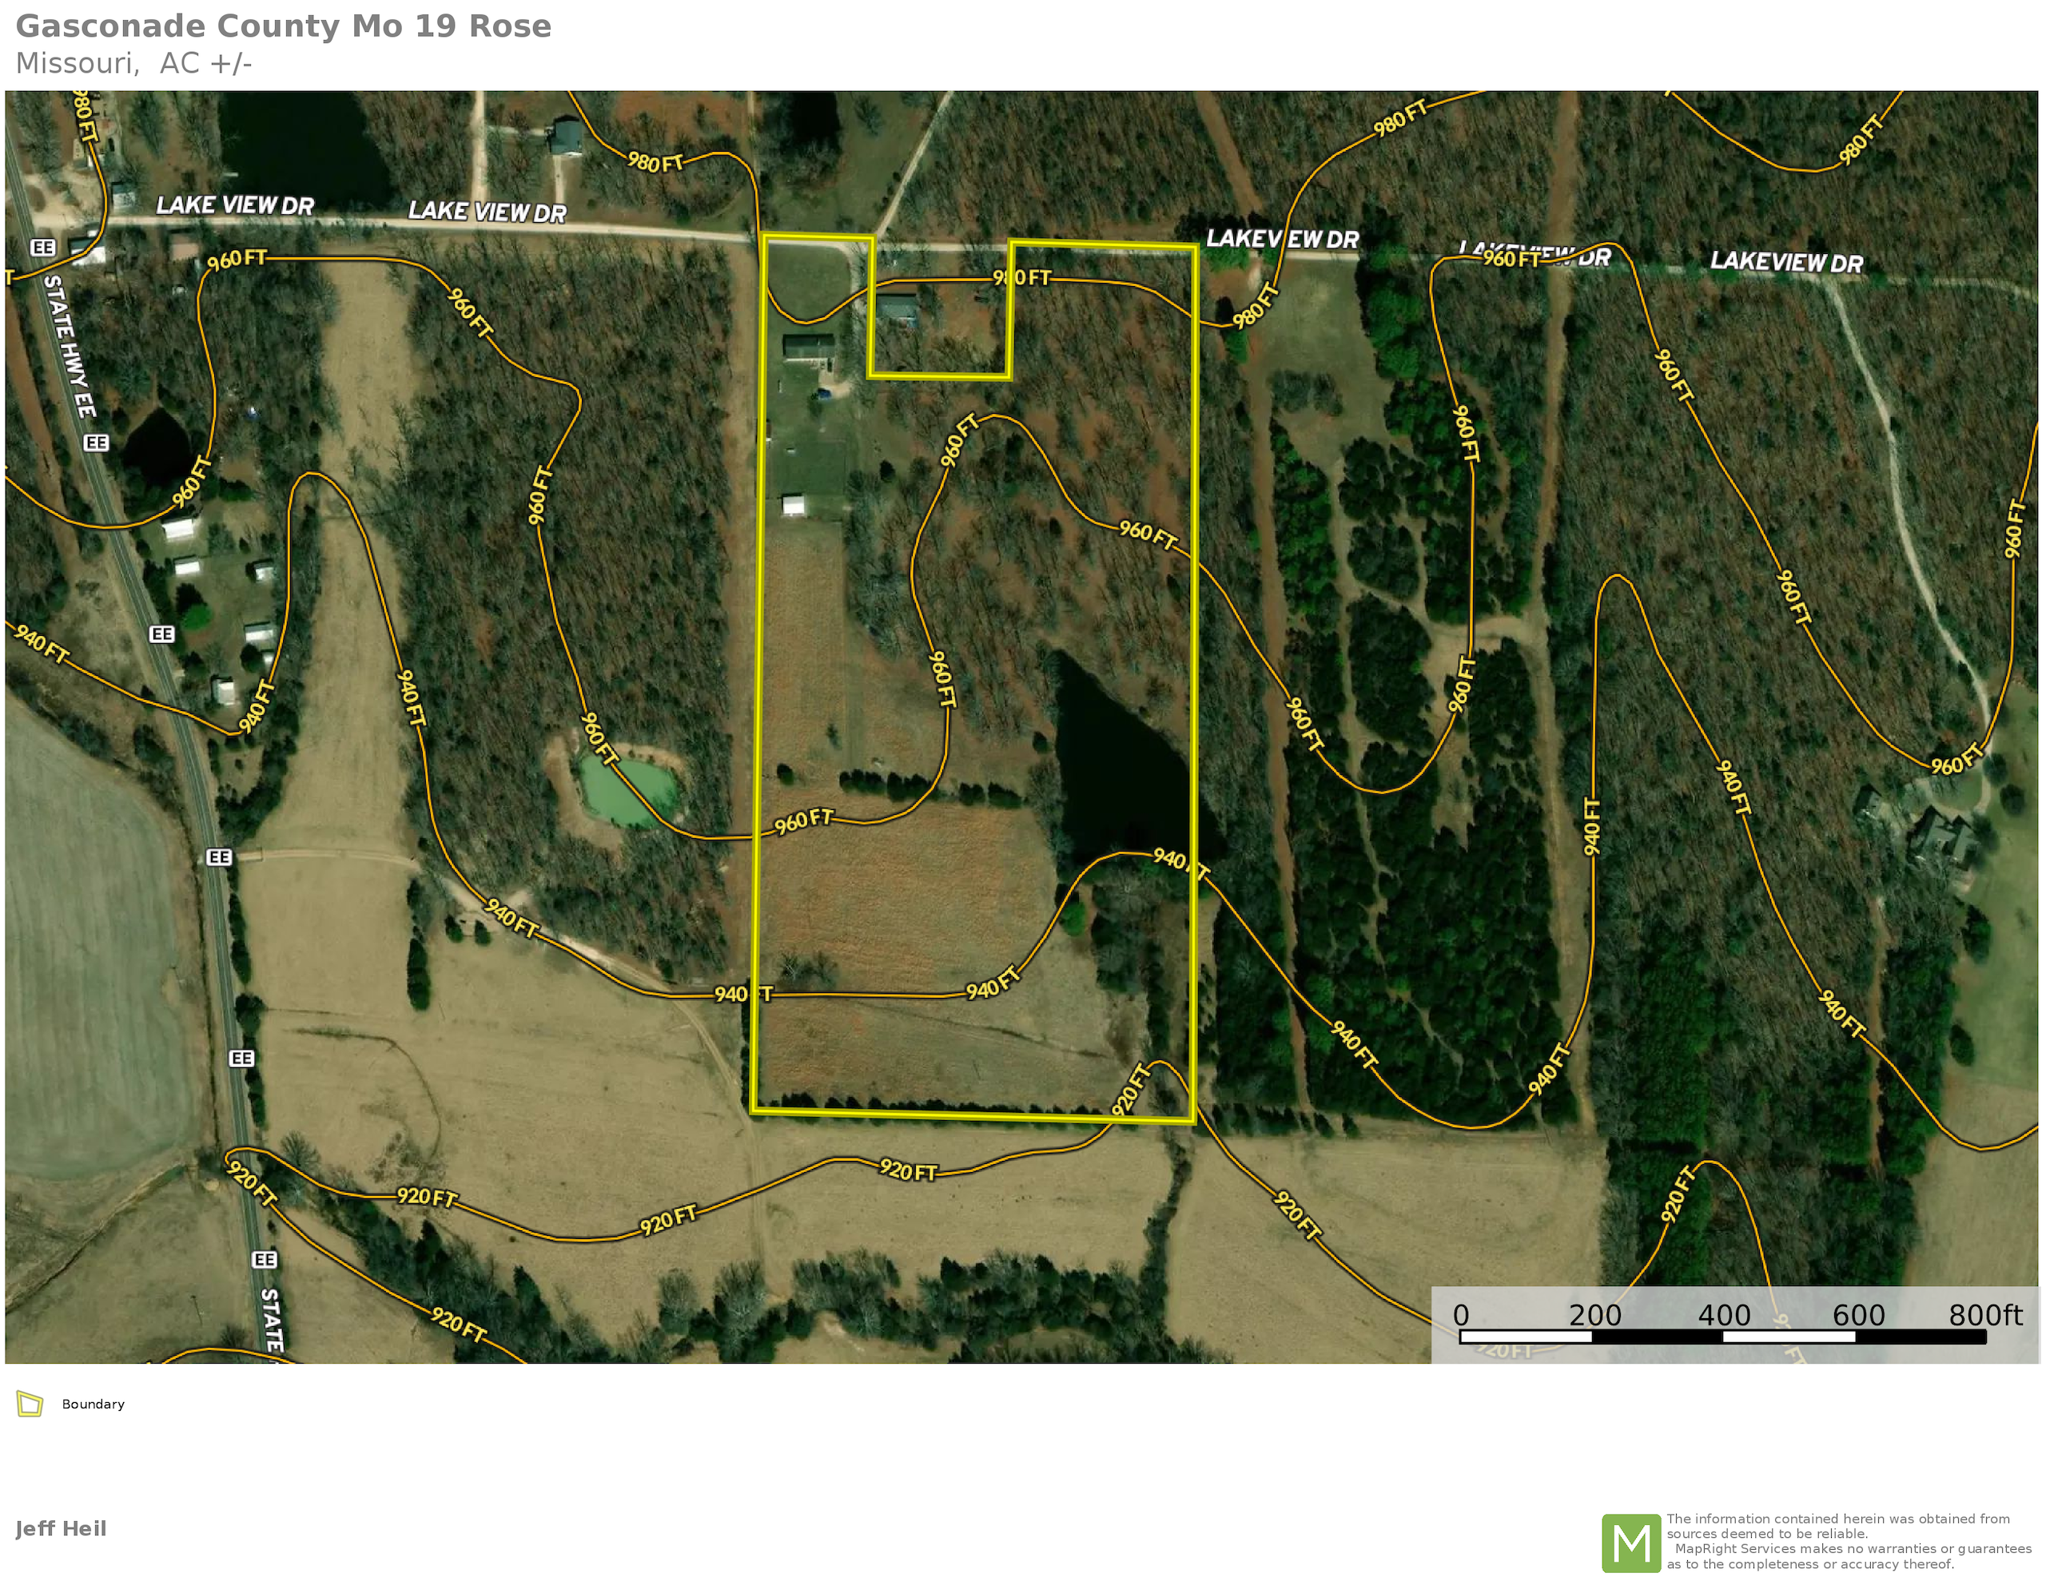The width and height of the screenshot is (2046, 1581).
Task: Click the white shed inside the boundary
Action: coord(794,506)
